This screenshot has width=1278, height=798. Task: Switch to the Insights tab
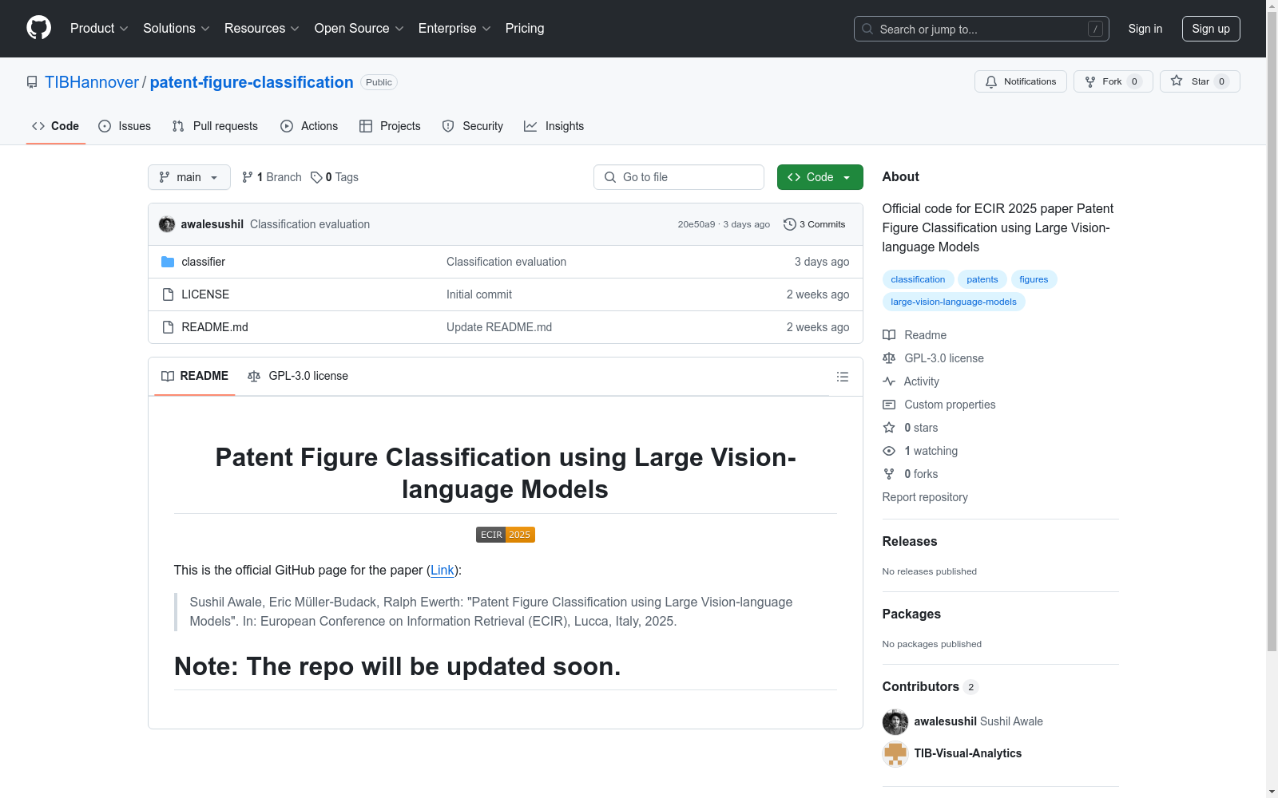coord(554,126)
